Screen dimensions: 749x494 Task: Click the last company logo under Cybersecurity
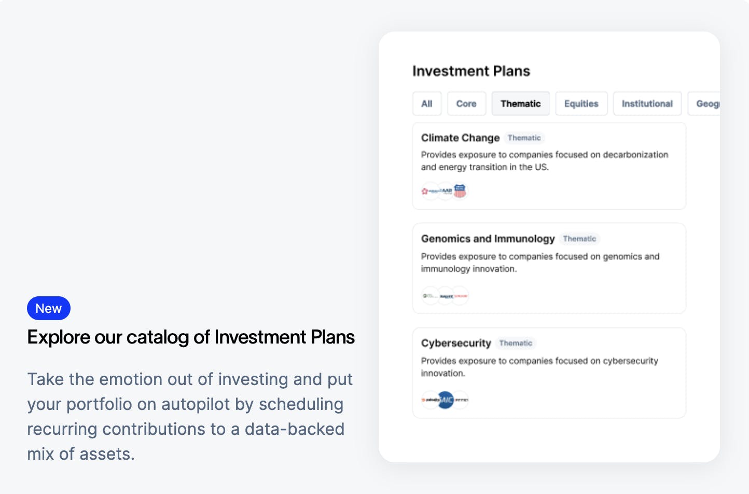click(461, 400)
